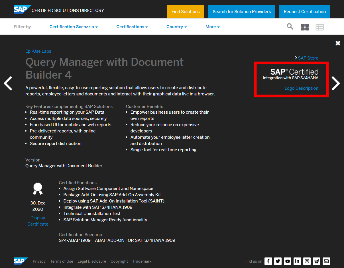Open the More filters dropdown

(x=213, y=27)
